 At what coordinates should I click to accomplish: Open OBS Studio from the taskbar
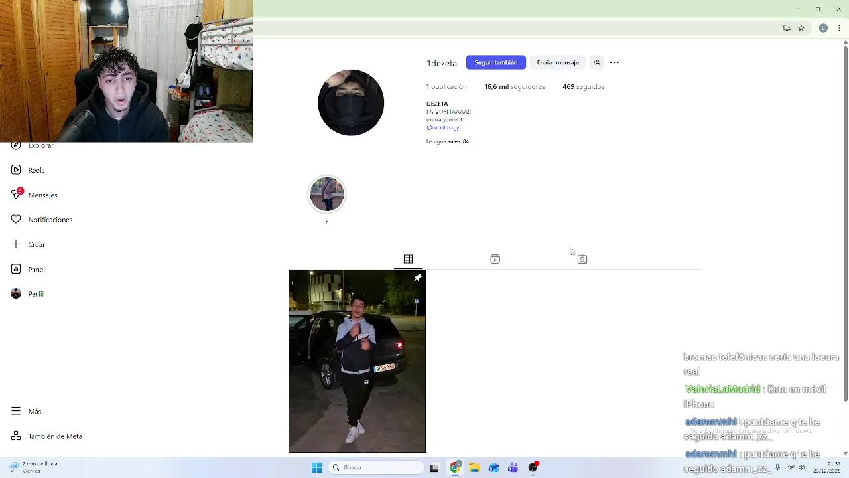(533, 468)
